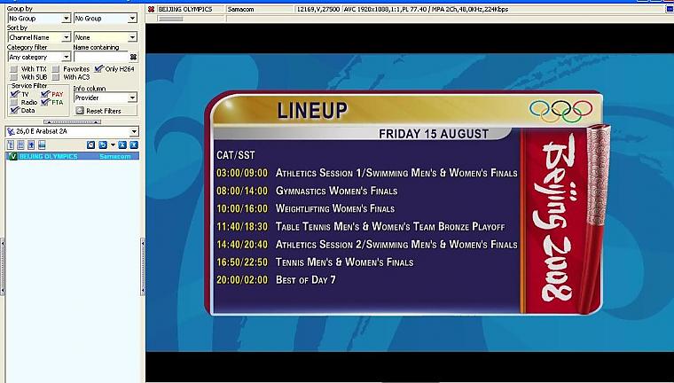Viewport: 674px width, 383px height.
Task: Click the up-arrow page icon in channel list toolbar
Action: 31,145
